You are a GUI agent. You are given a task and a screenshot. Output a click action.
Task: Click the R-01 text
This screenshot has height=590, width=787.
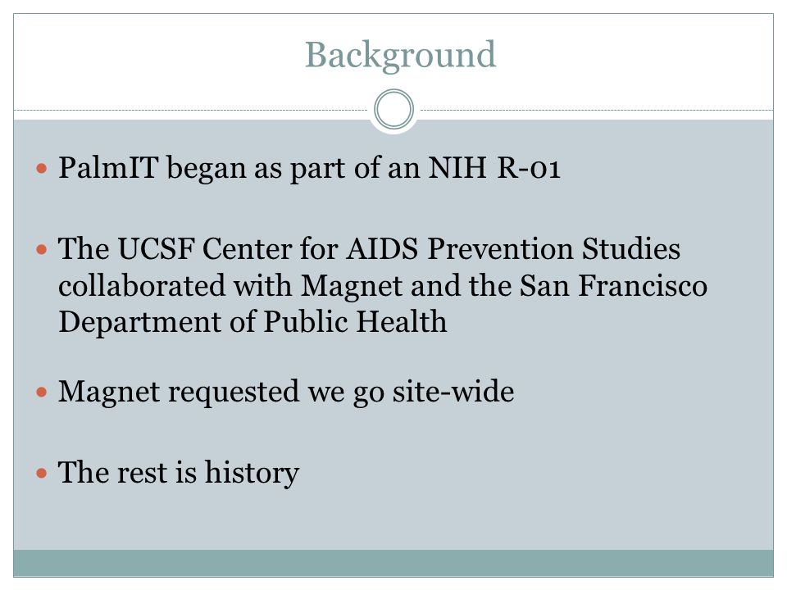coord(529,167)
